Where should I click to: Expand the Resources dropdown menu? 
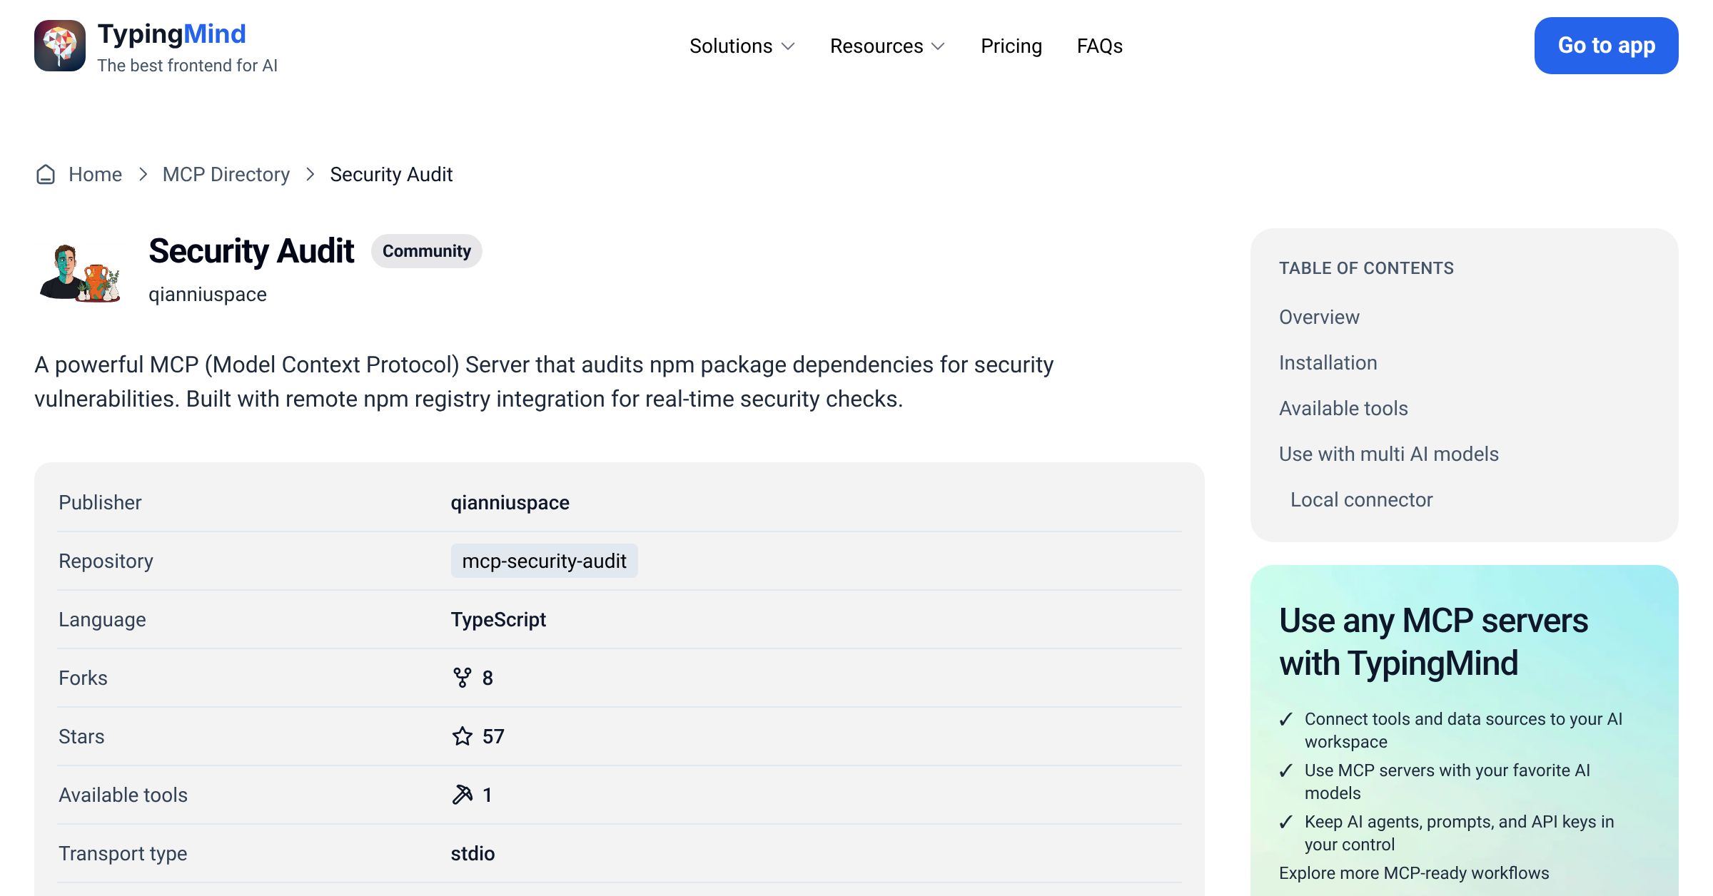click(x=887, y=46)
